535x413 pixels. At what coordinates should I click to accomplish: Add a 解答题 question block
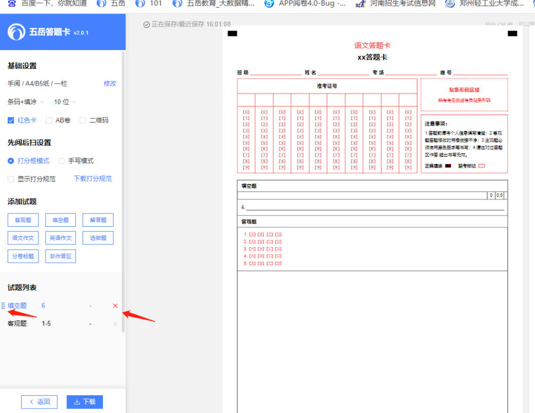click(98, 220)
